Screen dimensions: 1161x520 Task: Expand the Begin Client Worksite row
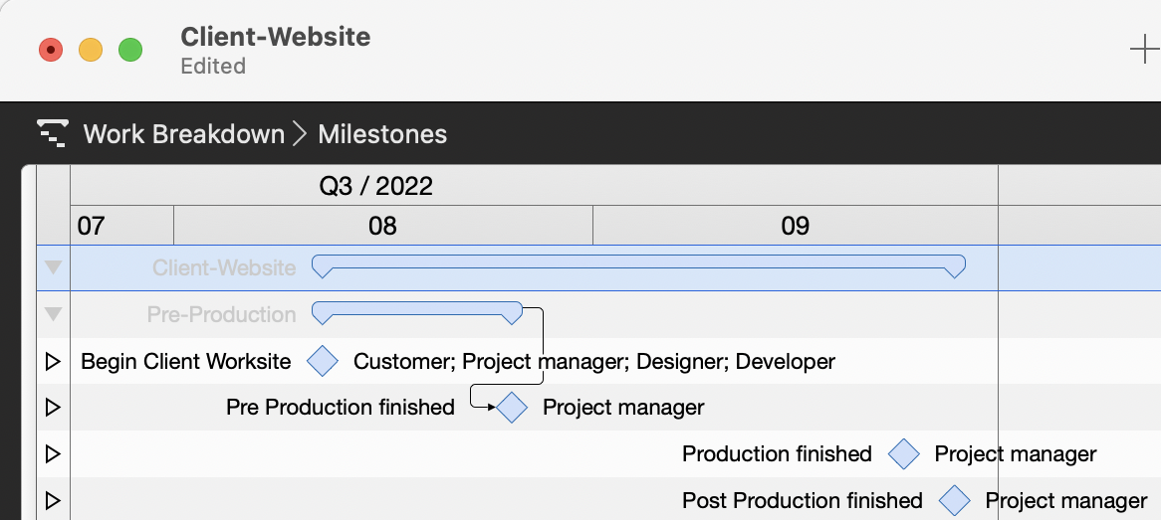[x=54, y=361]
